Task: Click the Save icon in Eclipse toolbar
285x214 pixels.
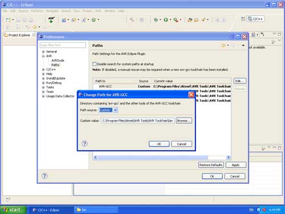Action: pos(18,20)
